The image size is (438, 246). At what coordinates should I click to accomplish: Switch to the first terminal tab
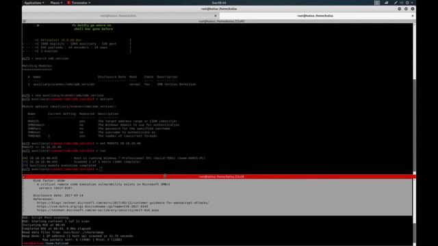[x=118, y=16]
